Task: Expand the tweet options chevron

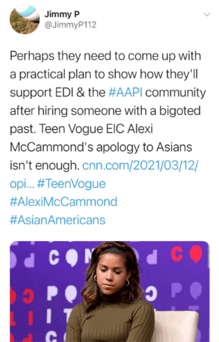Action: tap(207, 15)
